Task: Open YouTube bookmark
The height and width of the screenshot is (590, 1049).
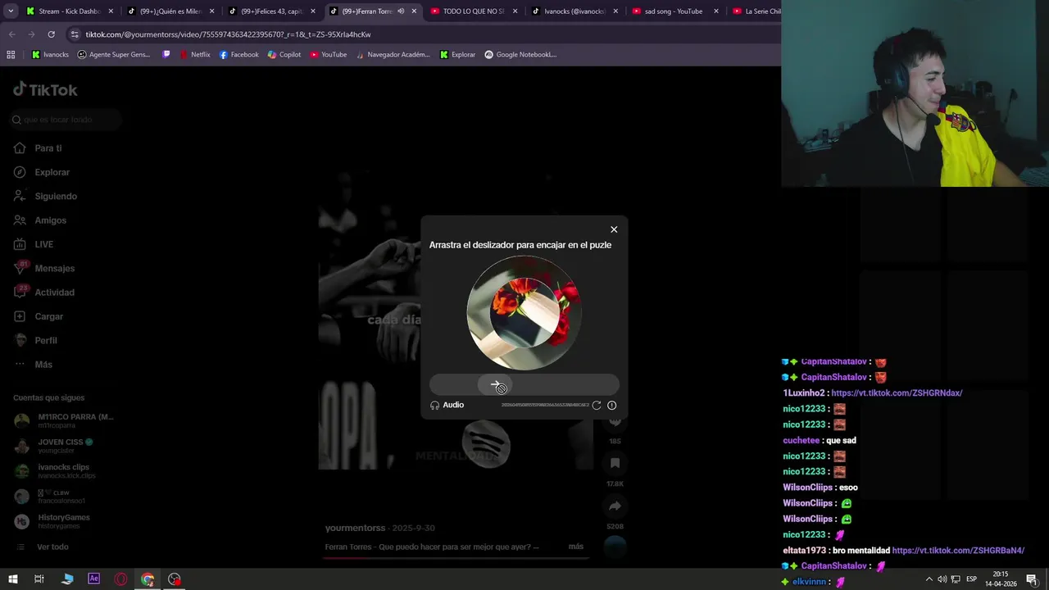Action: pos(328,55)
